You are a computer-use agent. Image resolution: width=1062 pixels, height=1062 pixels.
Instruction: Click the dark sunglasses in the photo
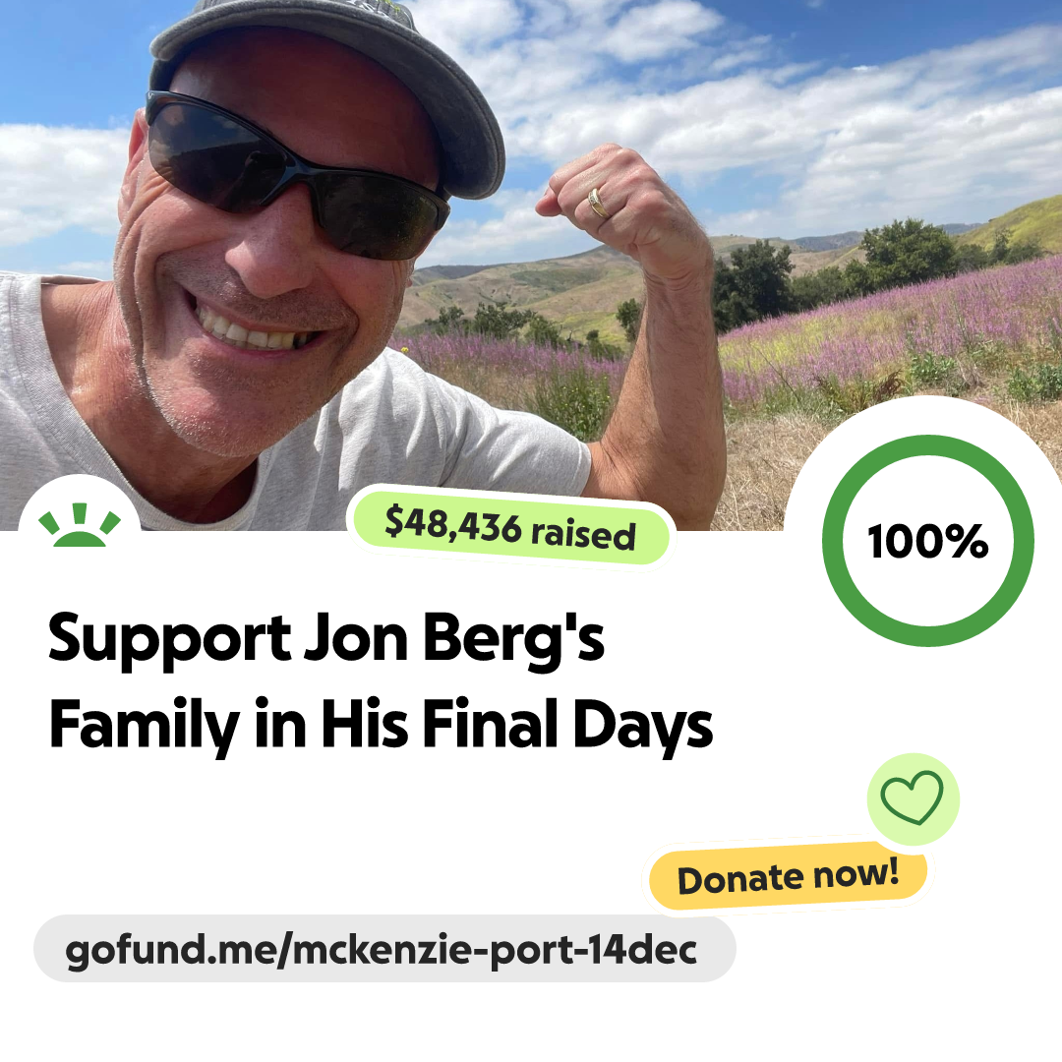(x=295, y=177)
